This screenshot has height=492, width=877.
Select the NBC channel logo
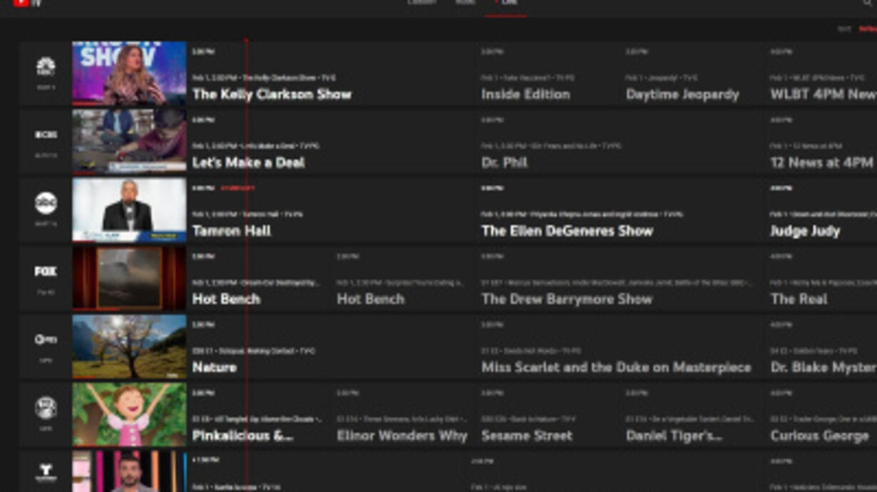[x=46, y=68]
